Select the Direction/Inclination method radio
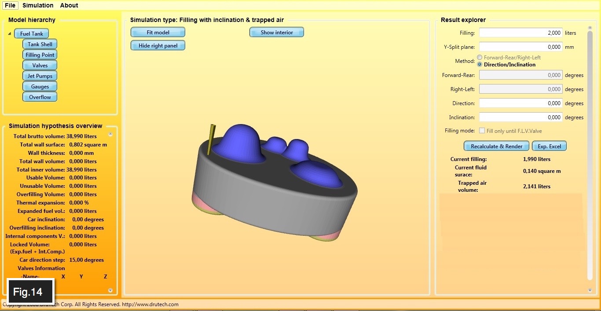This screenshot has height=311, width=601. 480,65
